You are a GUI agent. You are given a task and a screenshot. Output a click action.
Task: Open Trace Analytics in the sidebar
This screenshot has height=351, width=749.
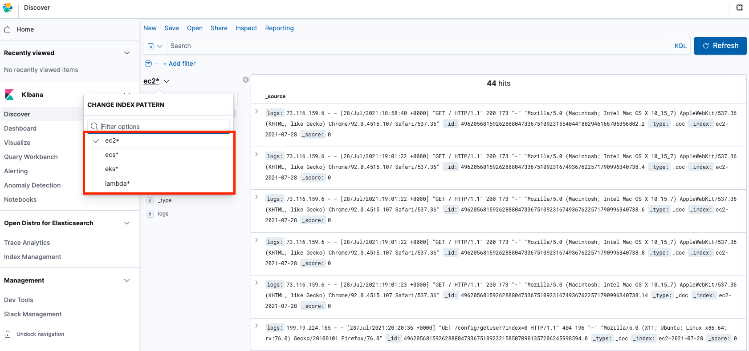(x=27, y=243)
